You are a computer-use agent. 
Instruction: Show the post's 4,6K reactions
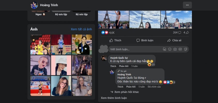(x=108, y=33)
